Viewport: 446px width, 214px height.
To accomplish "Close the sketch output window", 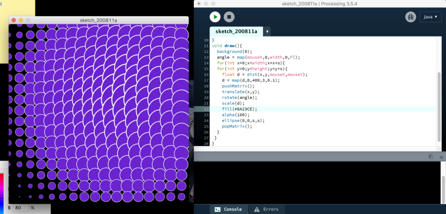I will pos(13,20).
